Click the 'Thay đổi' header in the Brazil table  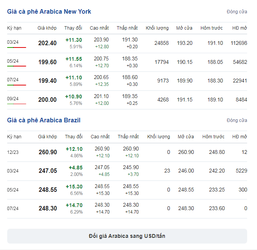coord(74,137)
